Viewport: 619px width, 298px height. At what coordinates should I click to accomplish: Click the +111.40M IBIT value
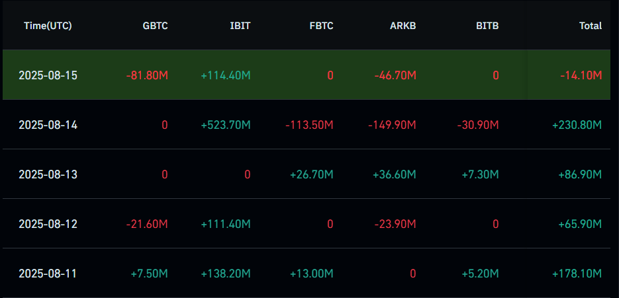click(226, 224)
